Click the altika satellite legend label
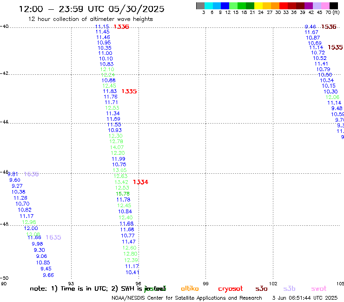 [x=190, y=289]
